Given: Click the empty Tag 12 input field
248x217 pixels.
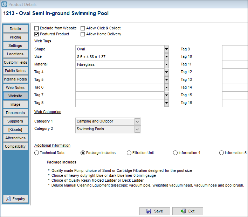Looking at the screenshot, I should click(x=235, y=72).
